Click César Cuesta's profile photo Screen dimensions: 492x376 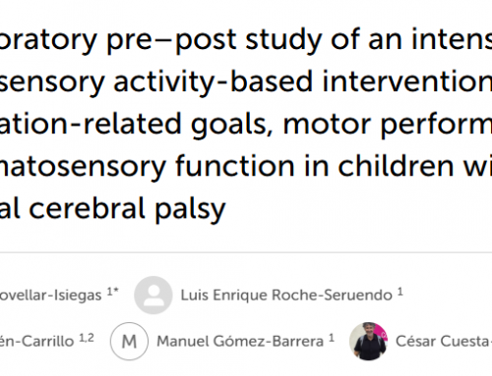click(x=369, y=342)
